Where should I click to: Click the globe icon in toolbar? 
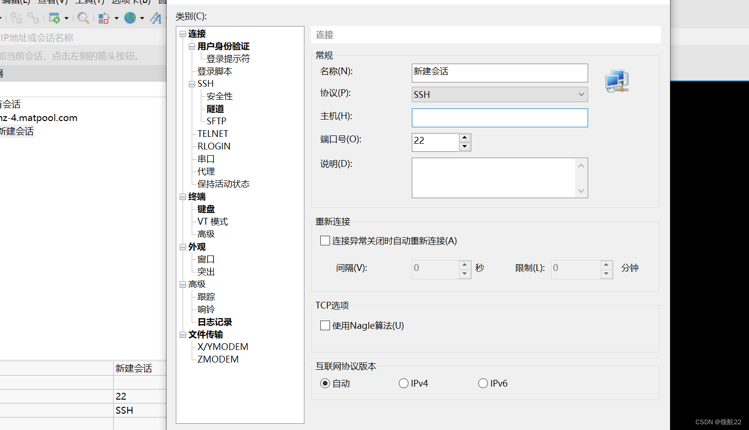click(130, 18)
